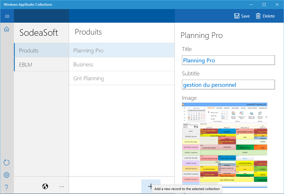Open Help with the question mark icon
Image resolution: width=284 pixels, height=194 pixels.
pyautogui.click(x=6, y=187)
